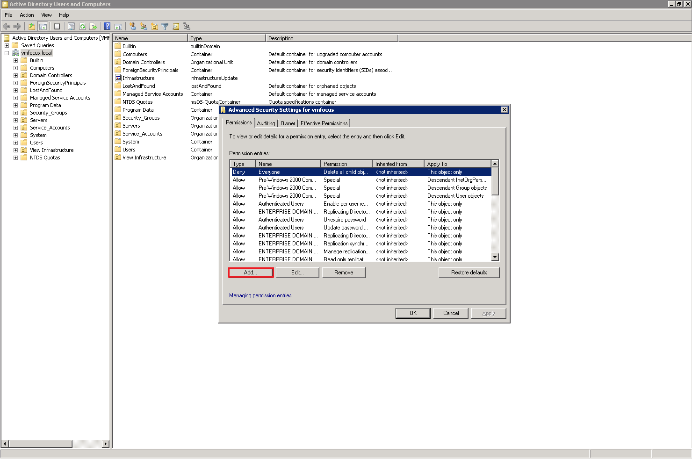Switch to the Auditing tab
The image size is (692, 459).
tap(266, 123)
